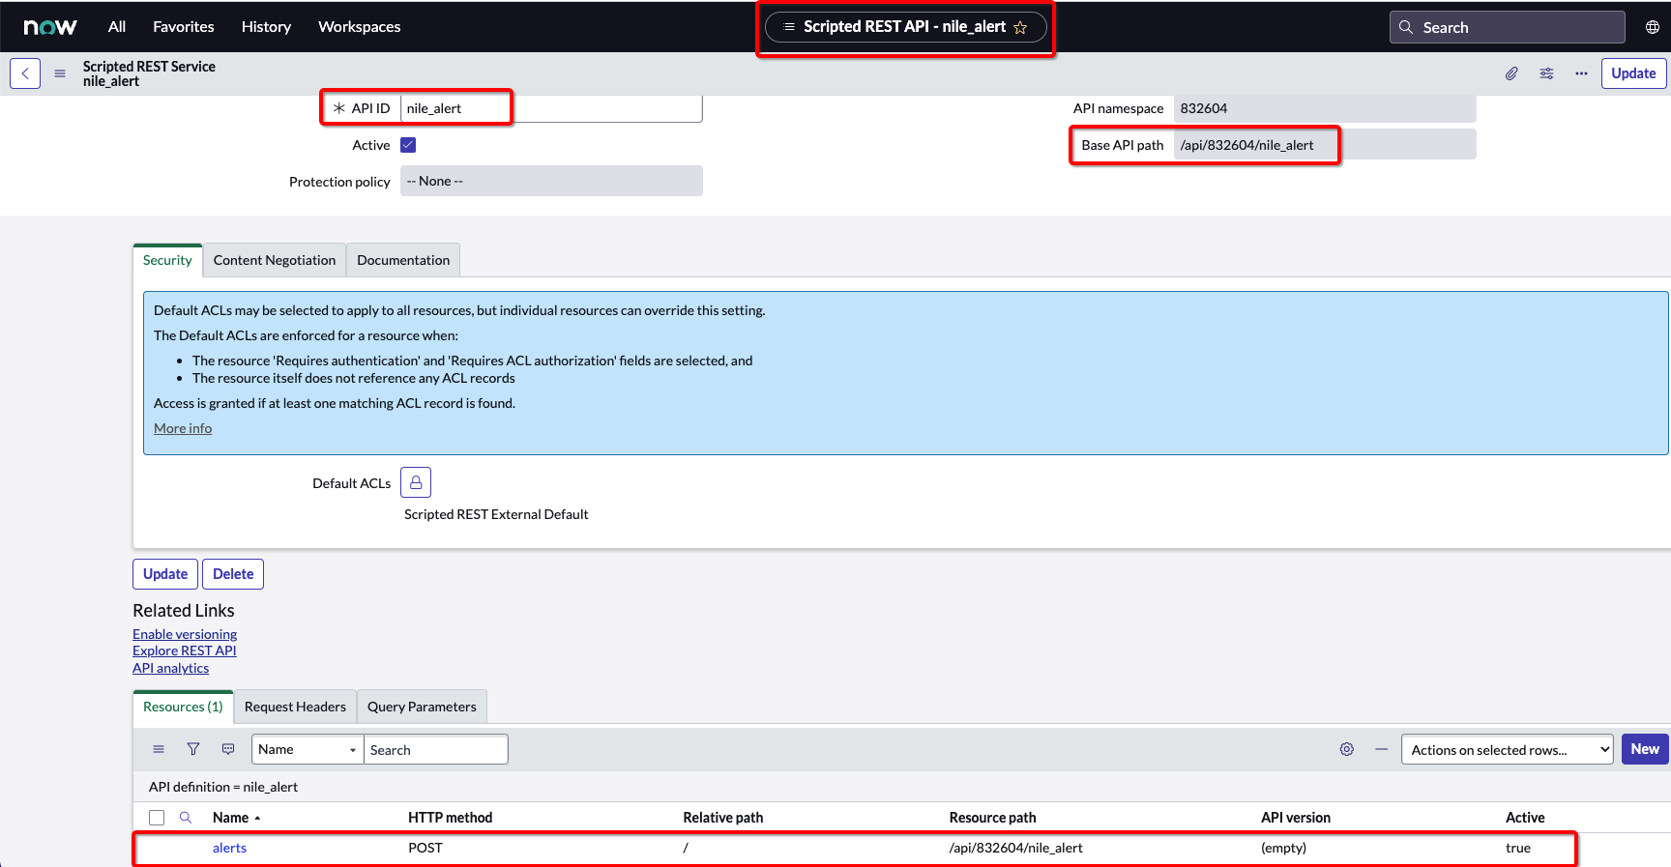The height and width of the screenshot is (867, 1671).
Task: Open the Workspaces menu
Action: [x=360, y=27]
